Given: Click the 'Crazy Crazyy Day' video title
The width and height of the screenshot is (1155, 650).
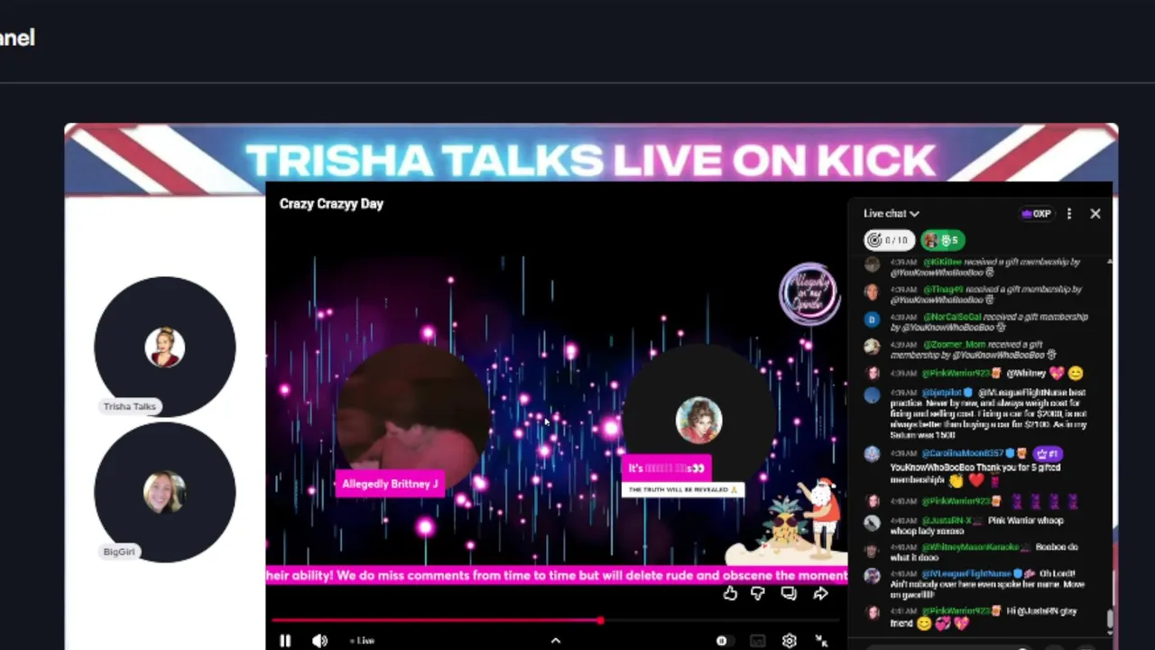Looking at the screenshot, I should [331, 204].
